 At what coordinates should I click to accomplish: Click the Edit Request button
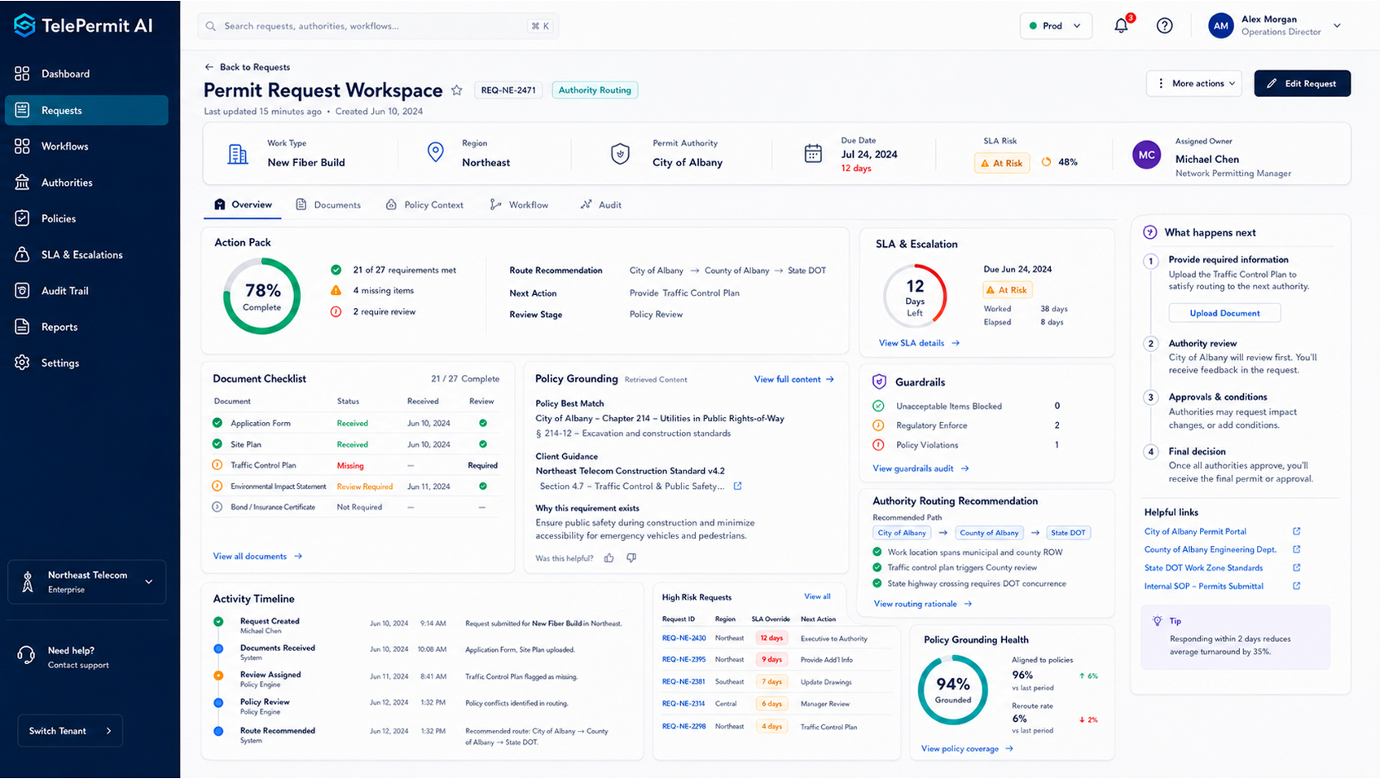pyautogui.click(x=1302, y=83)
